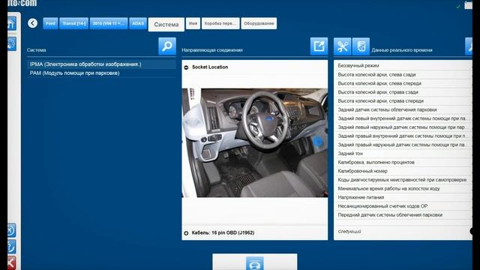
Task: Click the dashboard socket location photo
Action: (x=255, y=142)
